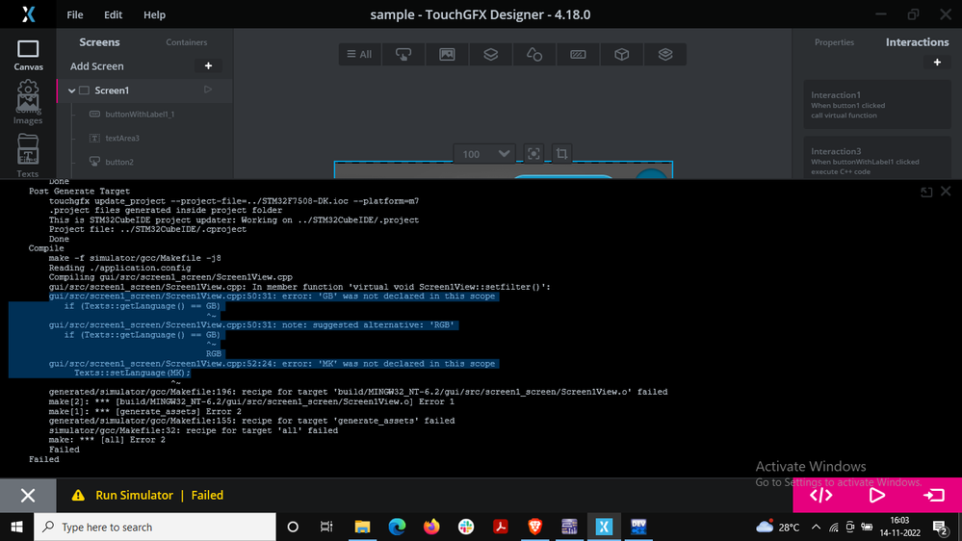Image resolution: width=962 pixels, height=541 pixels.
Task: Click the Windows taskbar search box
Action: click(155, 527)
